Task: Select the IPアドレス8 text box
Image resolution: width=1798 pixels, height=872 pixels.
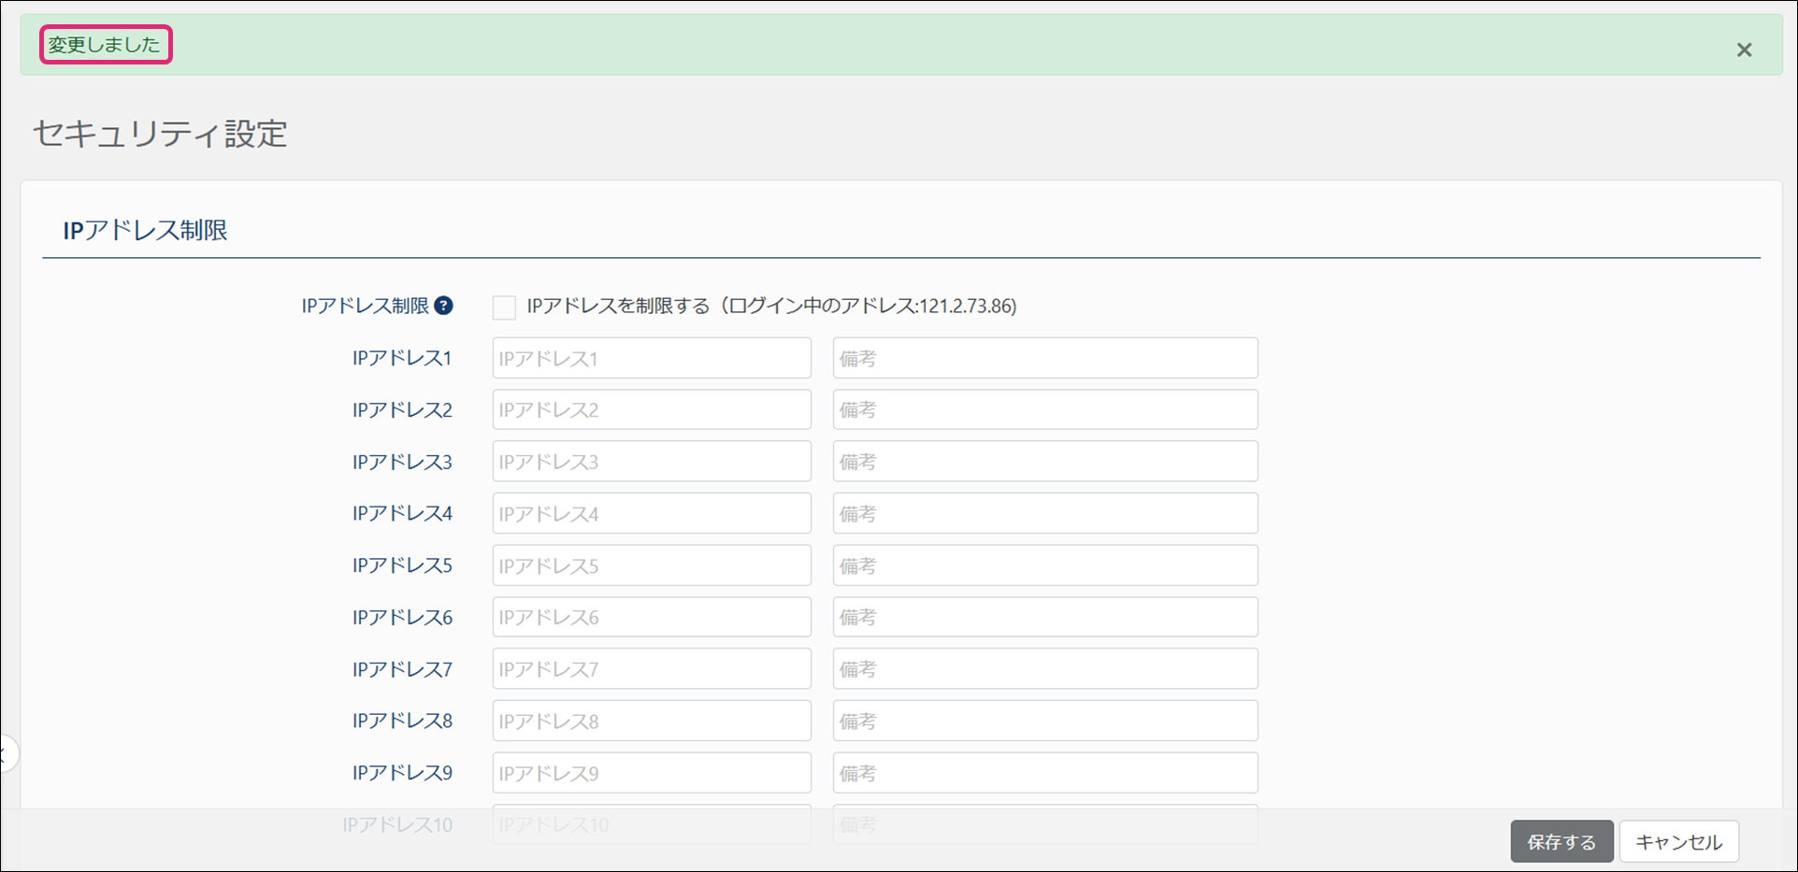Action: [651, 721]
